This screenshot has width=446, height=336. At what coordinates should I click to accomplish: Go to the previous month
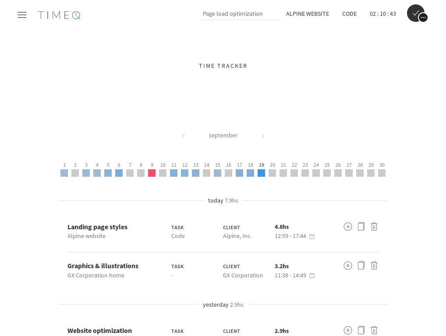pos(183,136)
